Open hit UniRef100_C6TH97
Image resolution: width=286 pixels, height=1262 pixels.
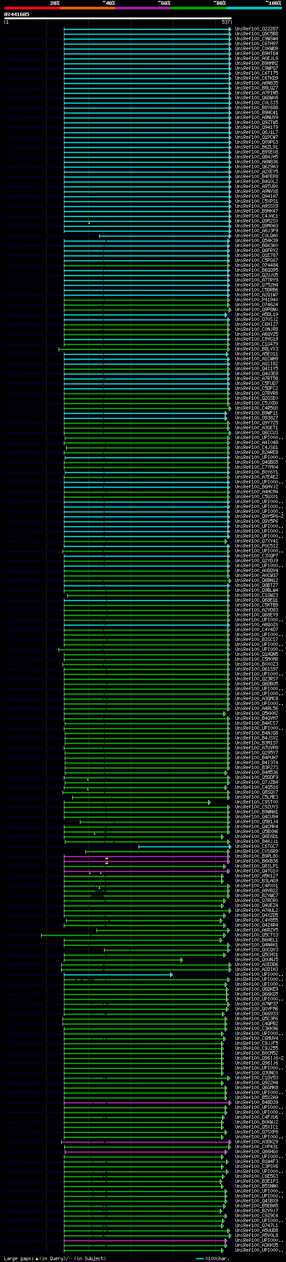257,43
